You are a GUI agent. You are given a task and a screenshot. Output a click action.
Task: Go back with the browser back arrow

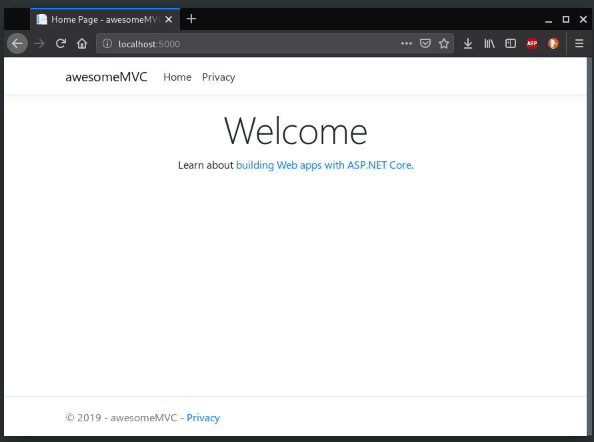pyautogui.click(x=17, y=43)
